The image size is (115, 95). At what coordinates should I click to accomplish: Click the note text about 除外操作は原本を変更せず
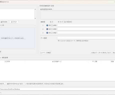point(45,84)
